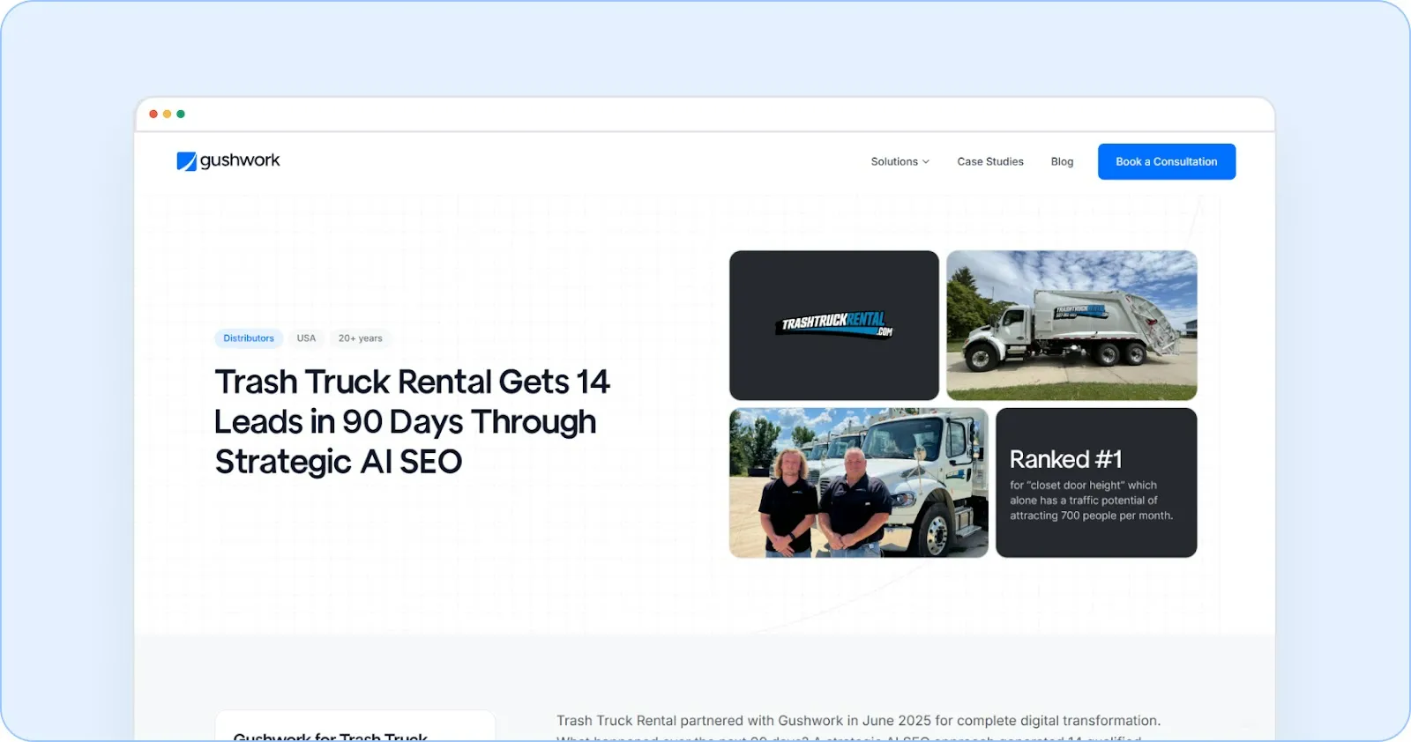Expand the Solutions dropdown menu
The image size is (1411, 742).
pos(900,161)
